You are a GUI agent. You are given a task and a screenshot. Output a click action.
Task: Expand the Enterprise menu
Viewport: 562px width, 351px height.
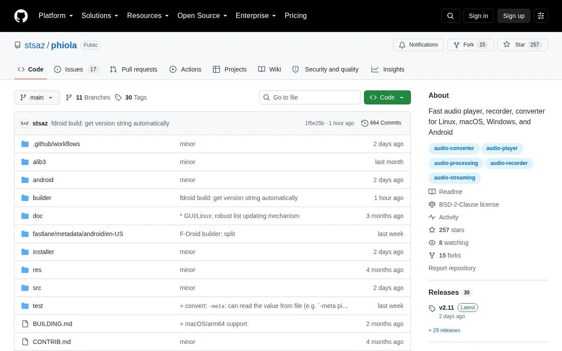(256, 16)
